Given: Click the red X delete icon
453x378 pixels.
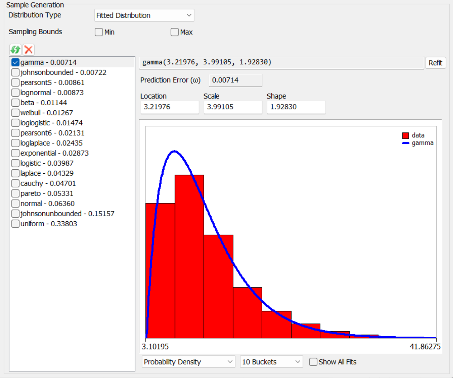Looking at the screenshot, I should tap(29, 49).
